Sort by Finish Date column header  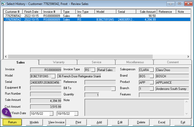point(32,12)
